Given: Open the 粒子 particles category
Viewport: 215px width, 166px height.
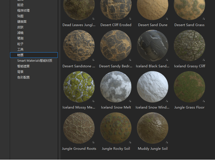Looking at the screenshot, I should point(20,44).
